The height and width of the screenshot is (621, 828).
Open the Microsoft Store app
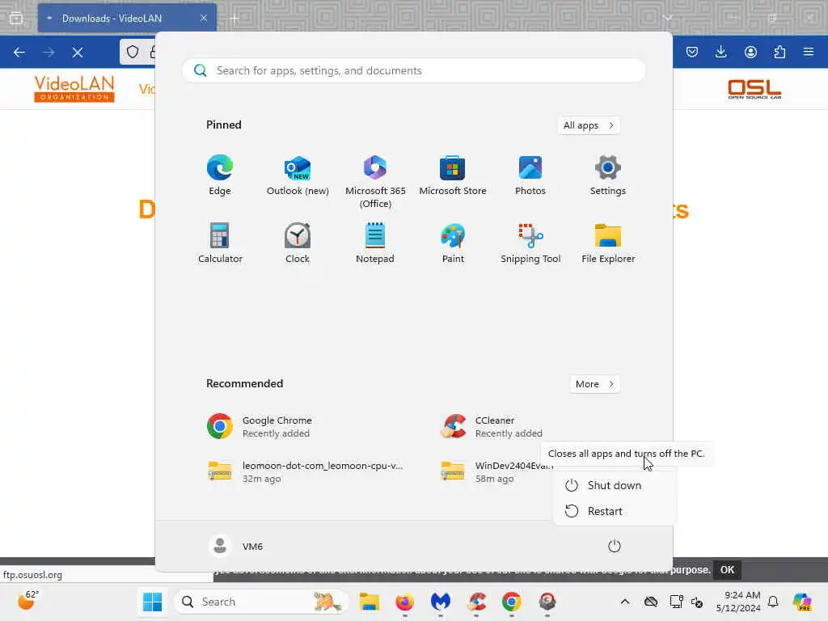(x=453, y=175)
